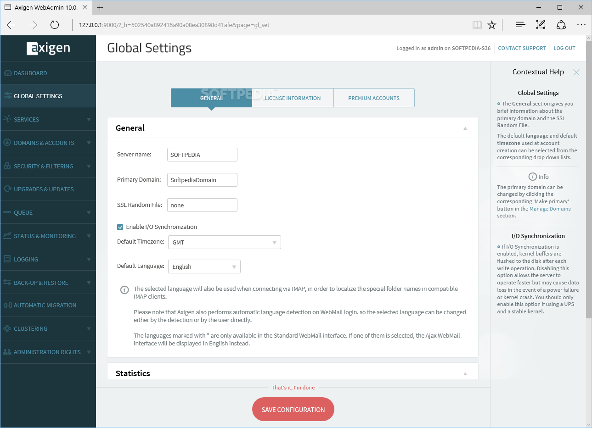Click the scrollbar up arrow
Screen dimensions: 592x428
point(589,39)
